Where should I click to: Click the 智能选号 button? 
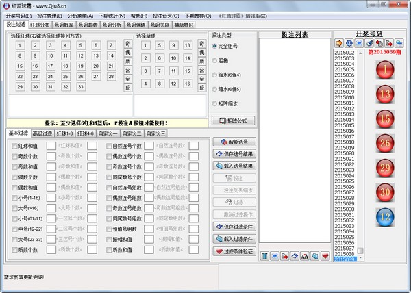click(x=234, y=142)
